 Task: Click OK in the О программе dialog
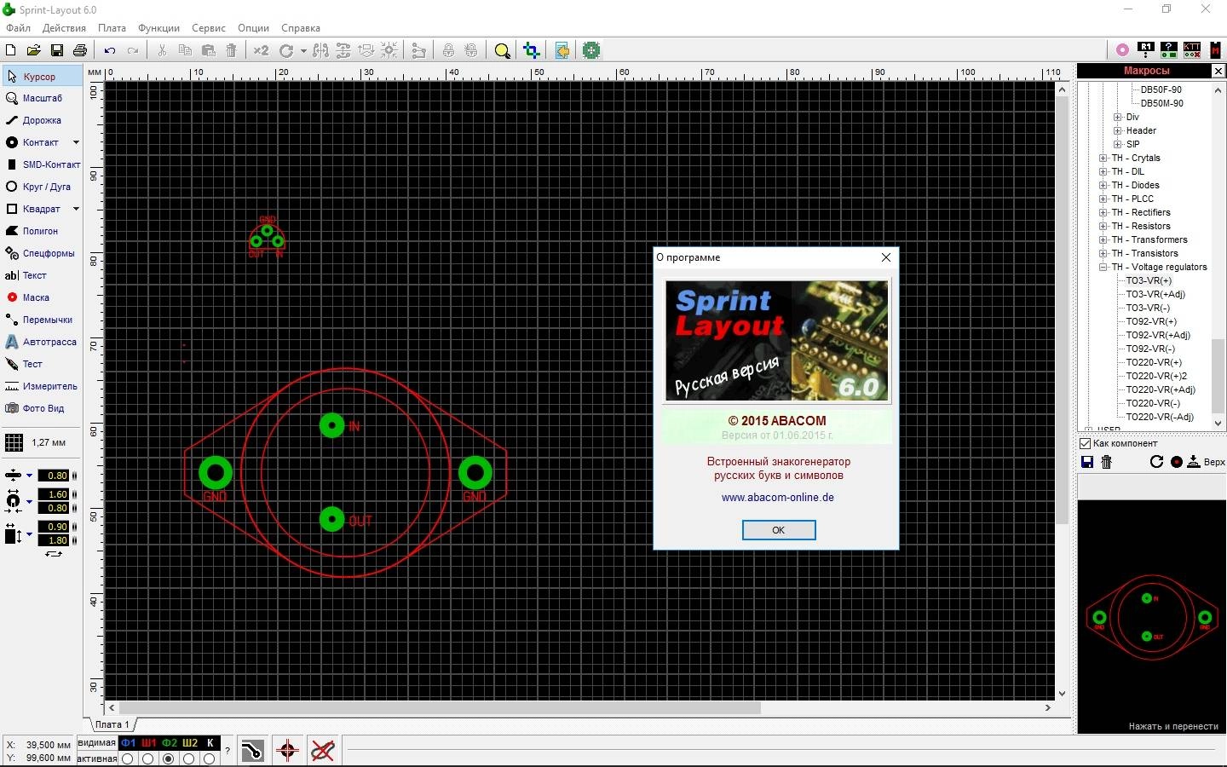click(779, 530)
